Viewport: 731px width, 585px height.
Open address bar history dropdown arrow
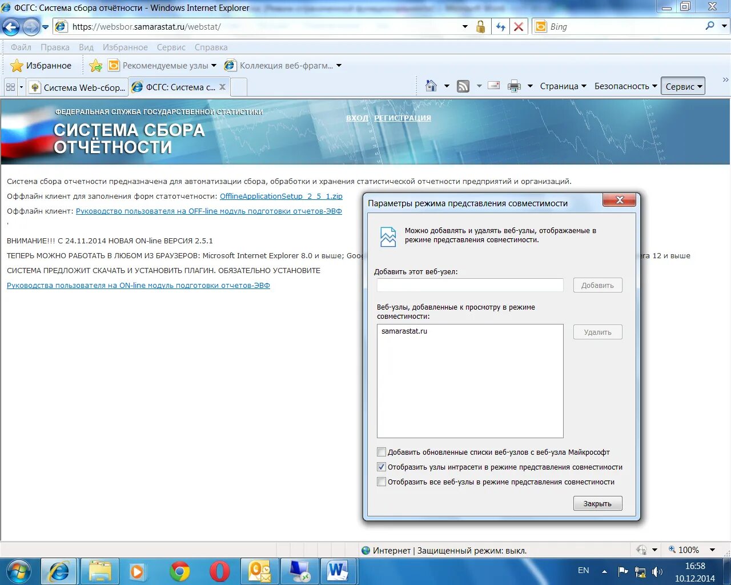coord(465,26)
